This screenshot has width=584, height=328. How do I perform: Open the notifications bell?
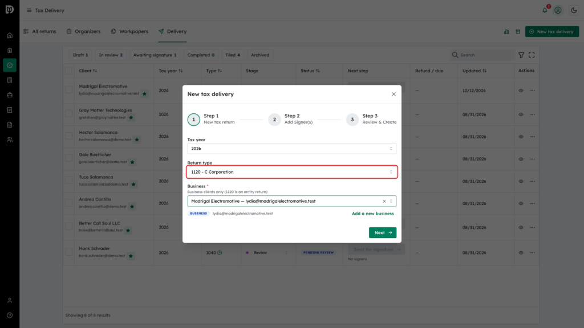point(545,10)
